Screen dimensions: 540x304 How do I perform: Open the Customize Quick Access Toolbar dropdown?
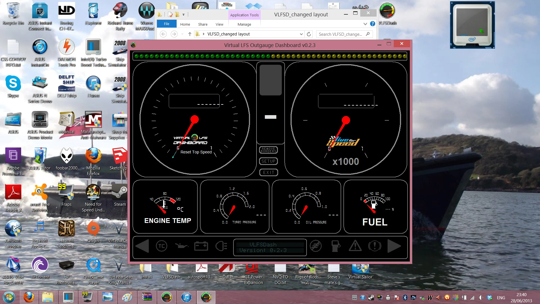click(183, 14)
